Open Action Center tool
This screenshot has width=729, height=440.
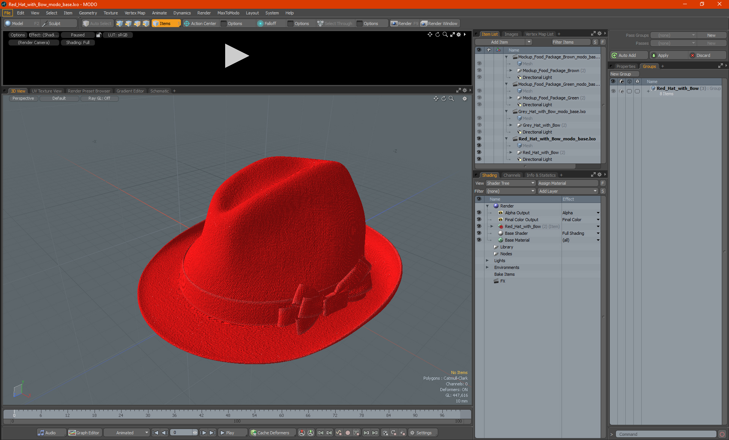[200, 24]
